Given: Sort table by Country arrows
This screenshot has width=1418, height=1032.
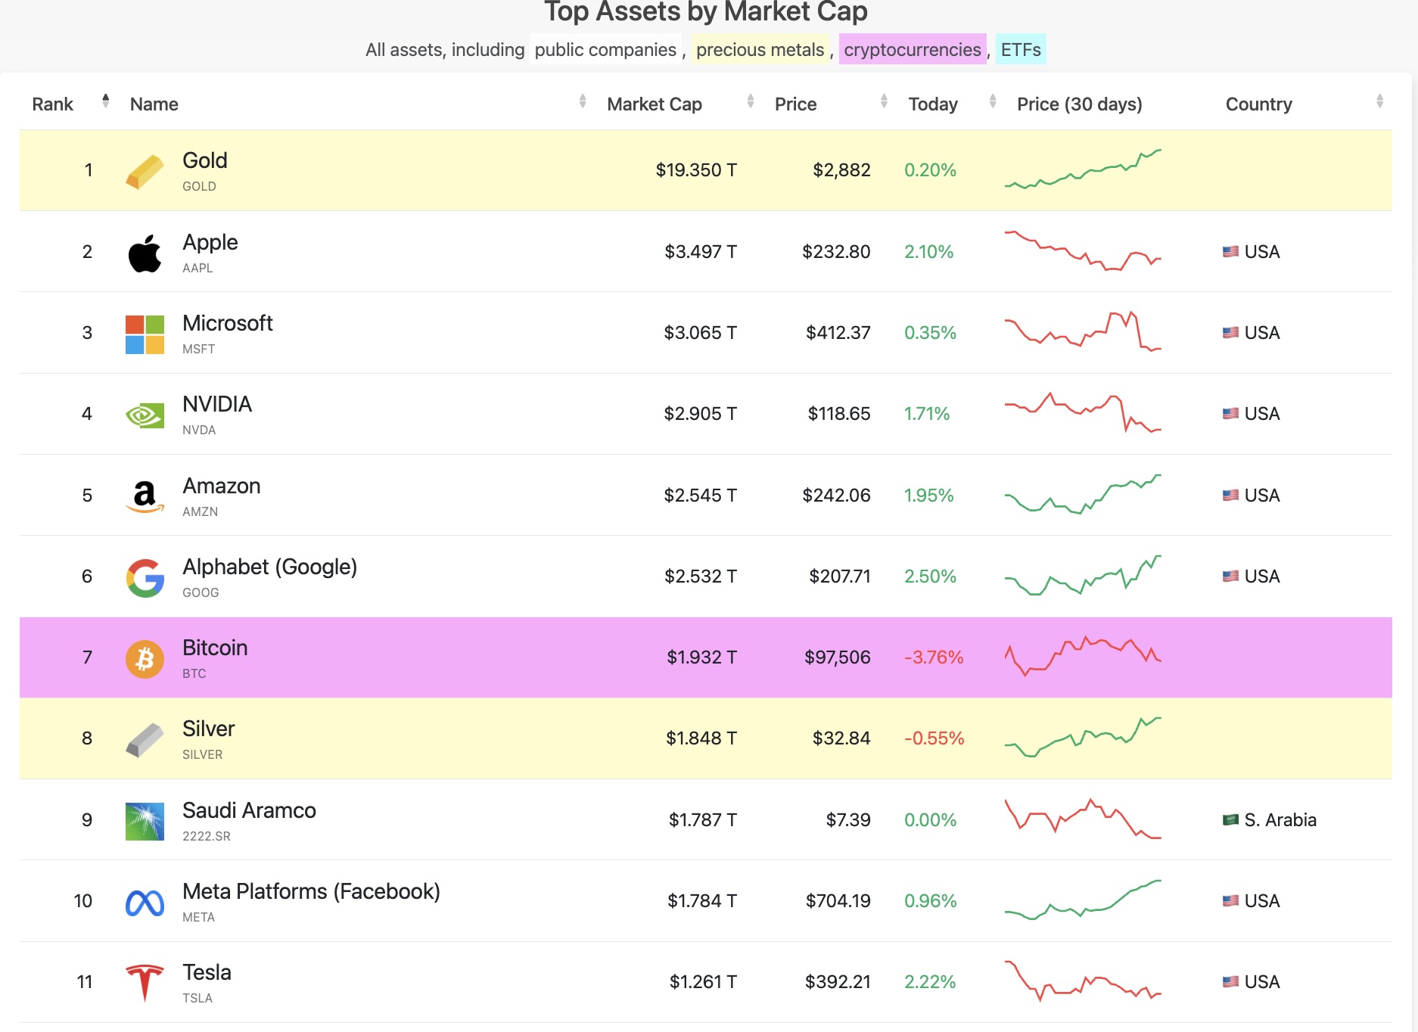Looking at the screenshot, I should click(x=1379, y=101).
